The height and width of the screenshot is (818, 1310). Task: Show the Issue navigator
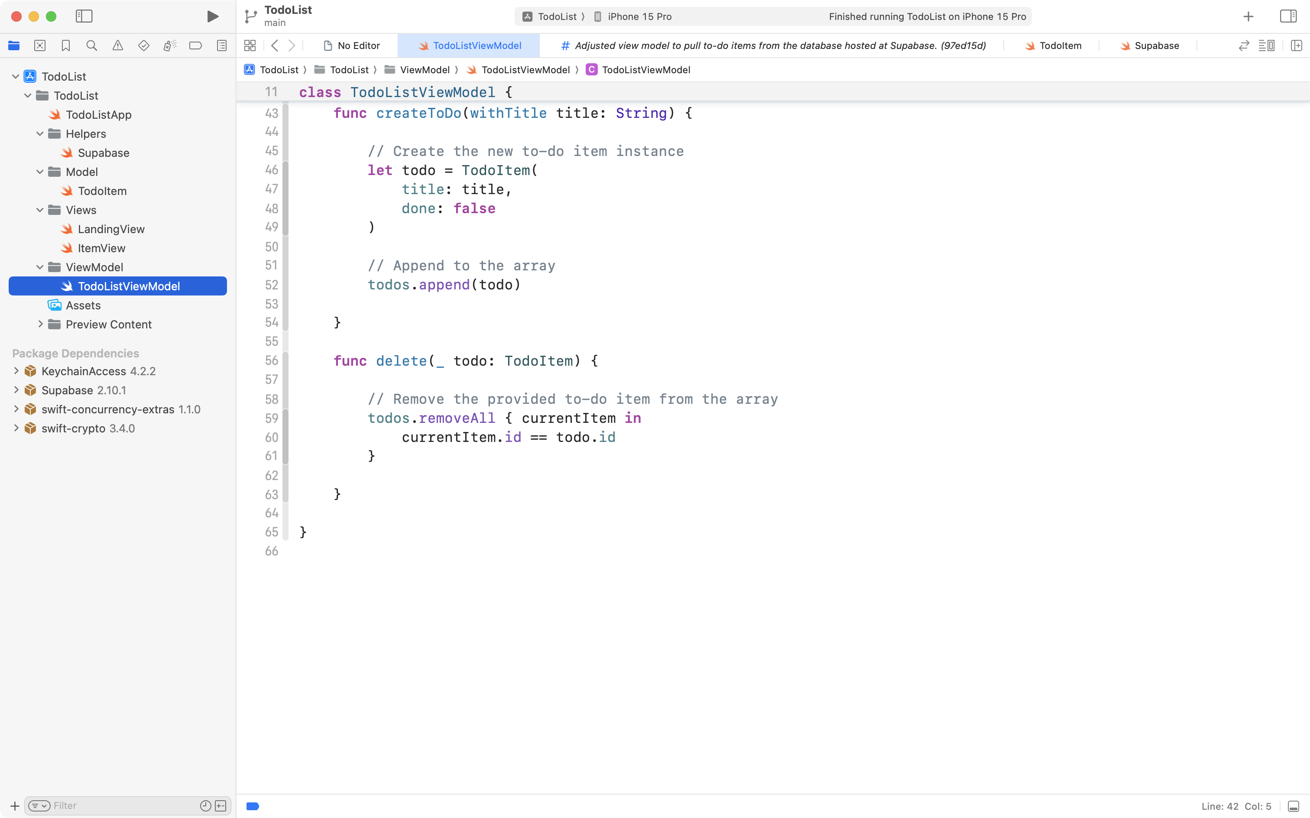(x=118, y=45)
